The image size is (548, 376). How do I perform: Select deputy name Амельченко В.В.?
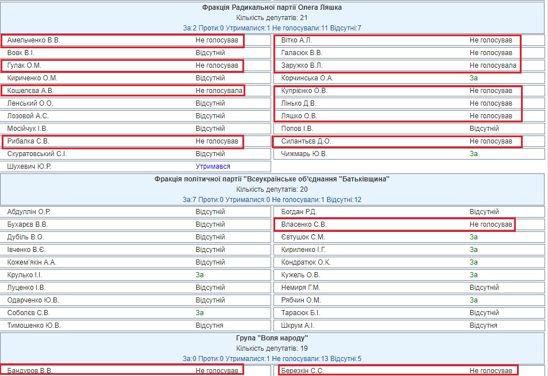click(33, 40)
